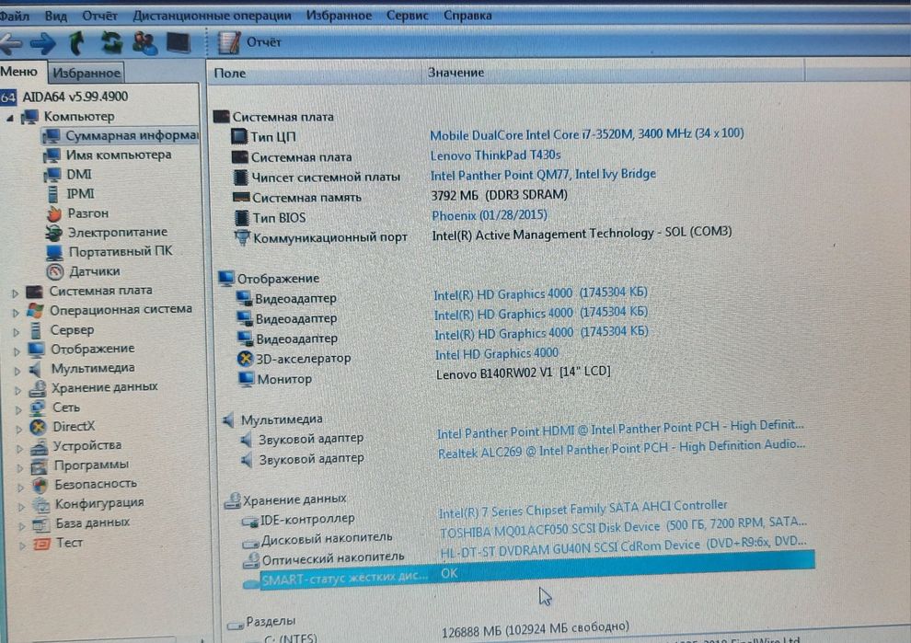Open the Избранное menu in menu bar

[x=339, y=16]
